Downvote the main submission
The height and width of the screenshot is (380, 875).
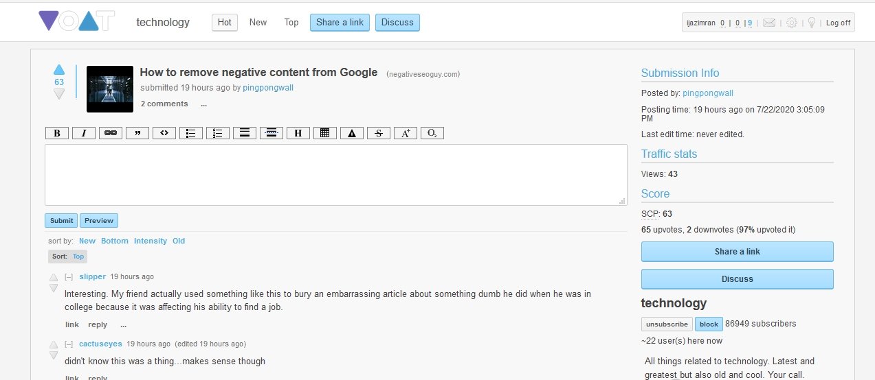[59, 94]
